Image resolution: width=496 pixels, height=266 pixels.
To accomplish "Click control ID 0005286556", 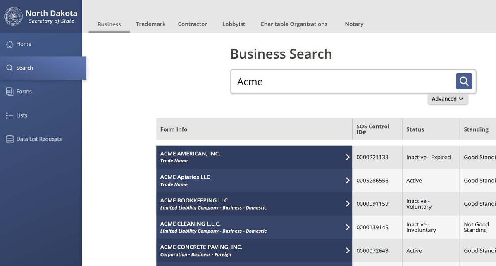I will pyautogui.click(x=372, y=180).
